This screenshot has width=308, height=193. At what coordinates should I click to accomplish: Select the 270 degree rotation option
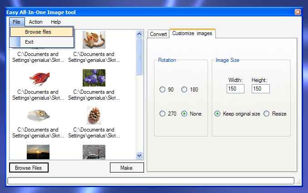point(168,114)
